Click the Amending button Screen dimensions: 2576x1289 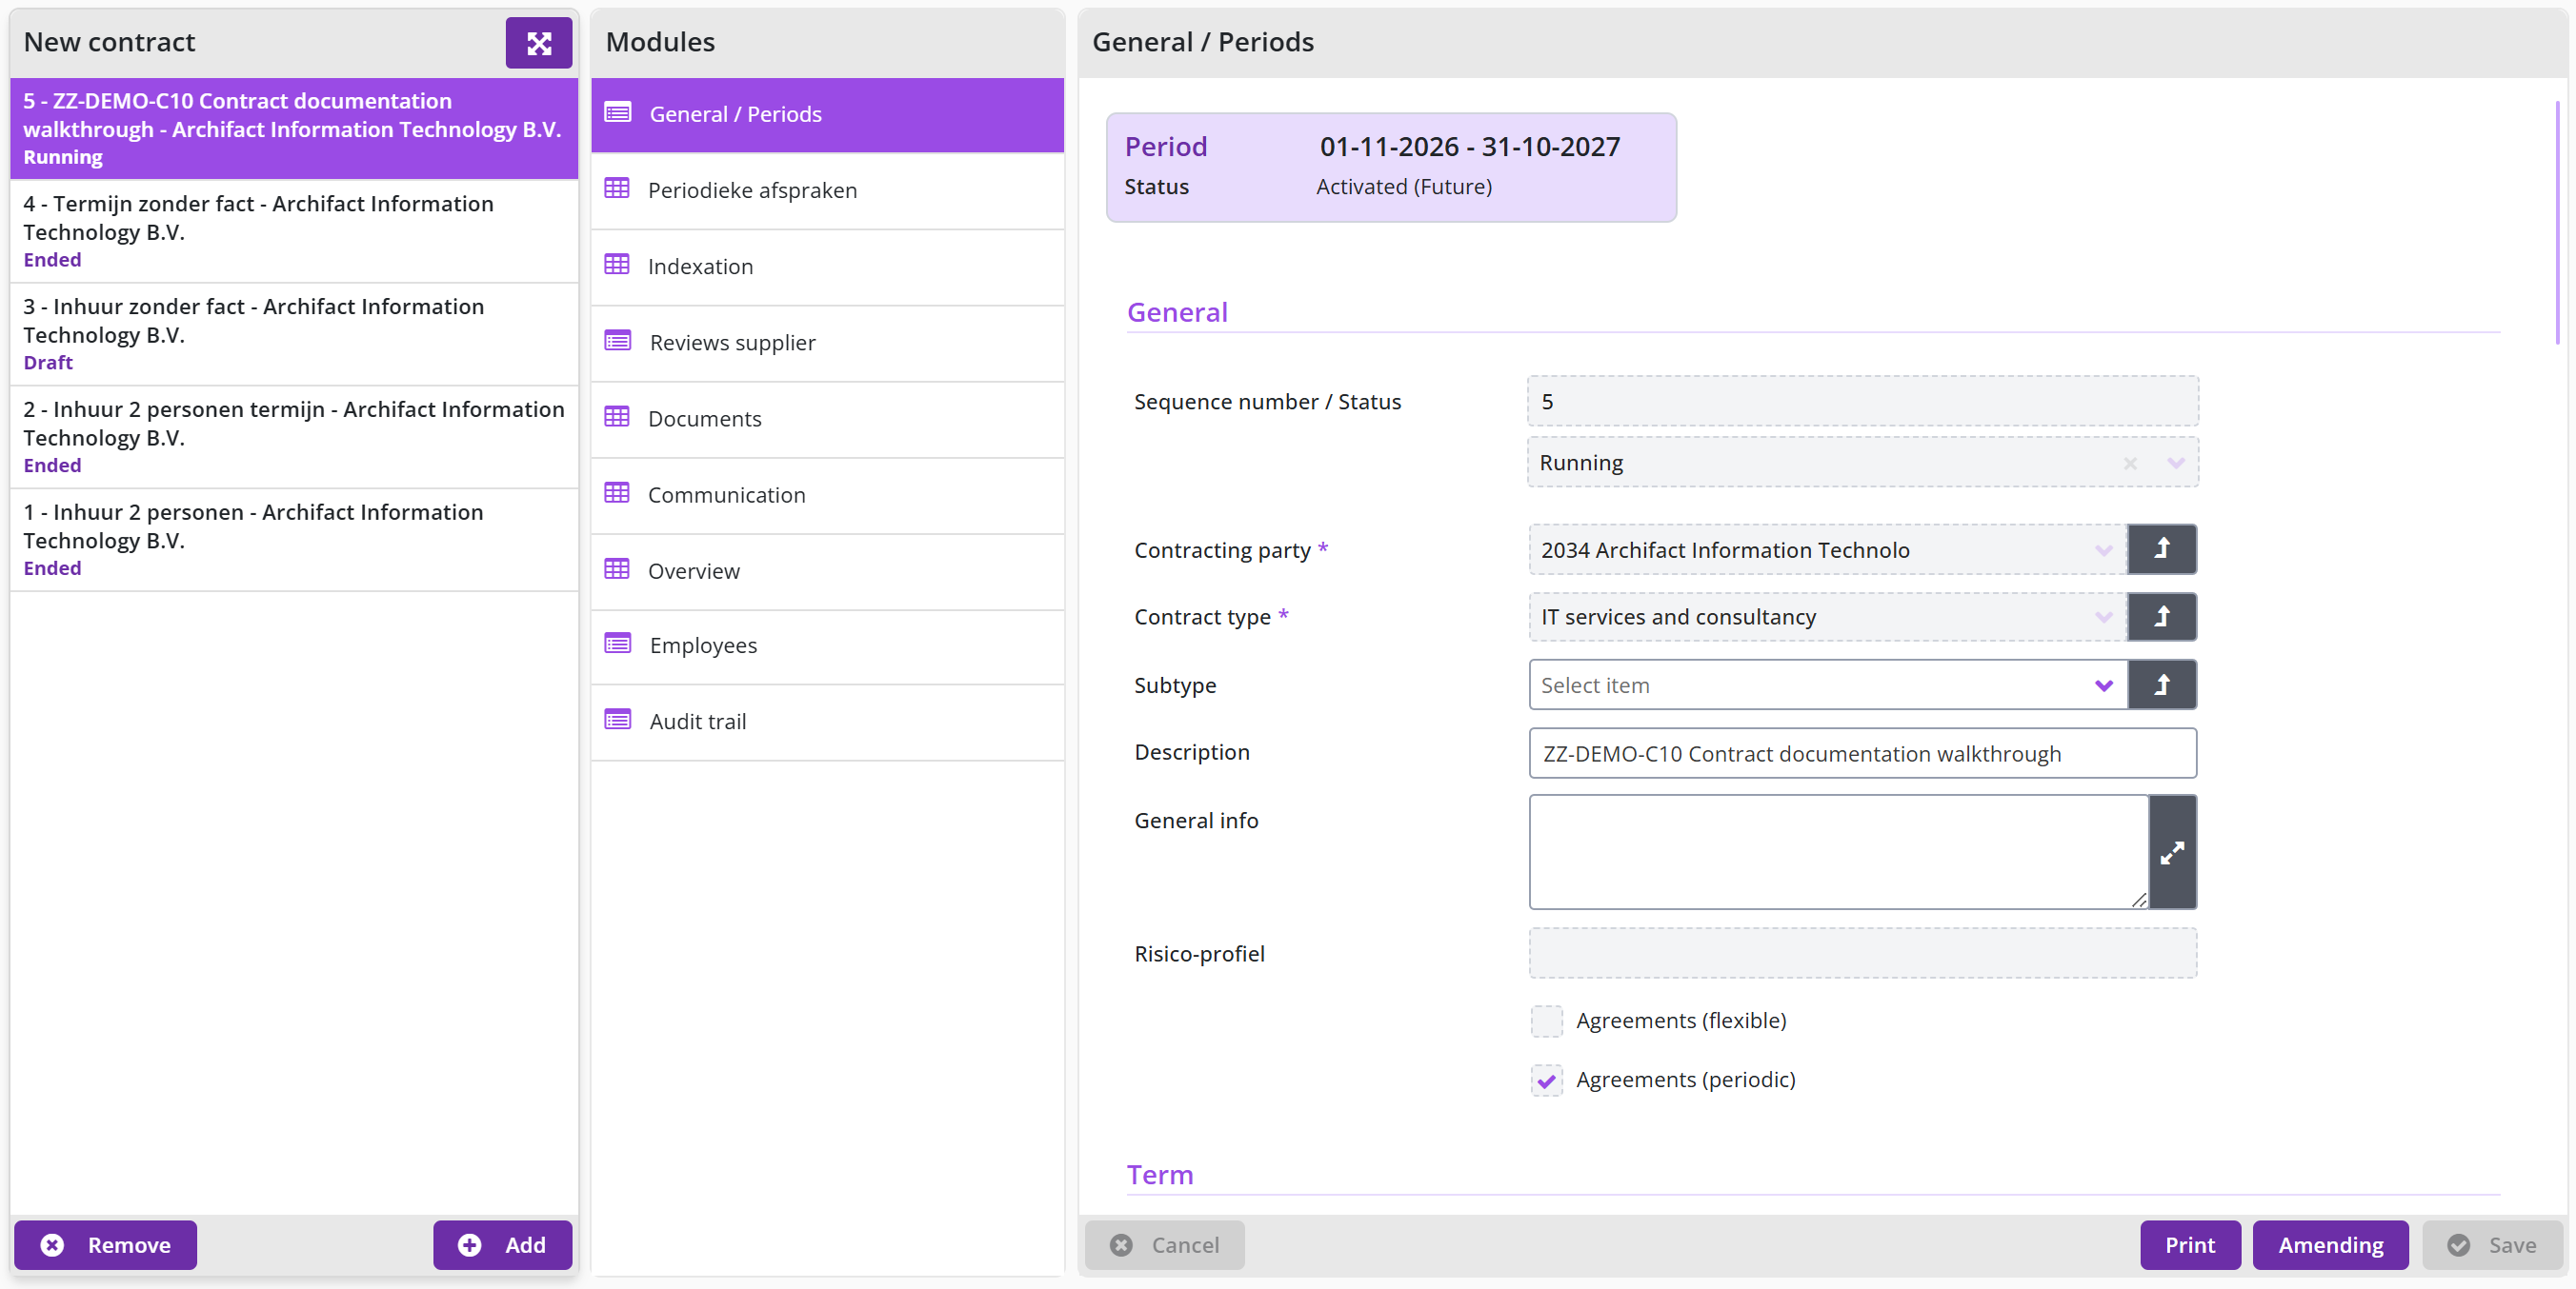2329,1244
